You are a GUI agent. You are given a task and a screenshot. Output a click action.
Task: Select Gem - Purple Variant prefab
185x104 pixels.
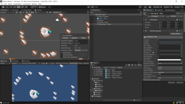coord(113,74)
